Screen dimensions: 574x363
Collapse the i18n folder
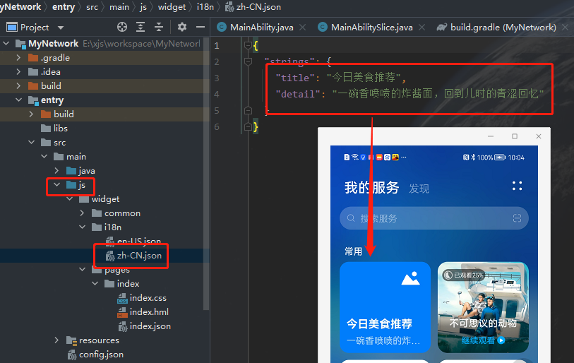[83, 227]
